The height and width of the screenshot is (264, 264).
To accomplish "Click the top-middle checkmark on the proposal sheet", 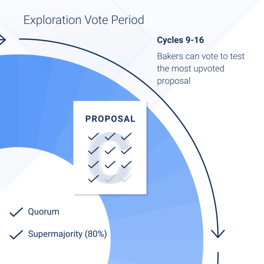I will pos(110,136).
